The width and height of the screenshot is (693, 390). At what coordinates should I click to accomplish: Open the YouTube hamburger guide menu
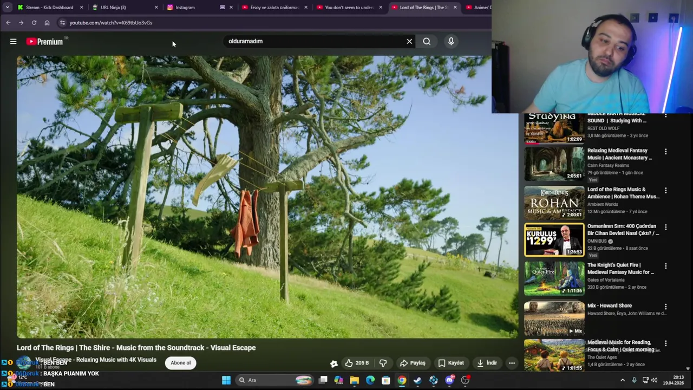[13, 41]
